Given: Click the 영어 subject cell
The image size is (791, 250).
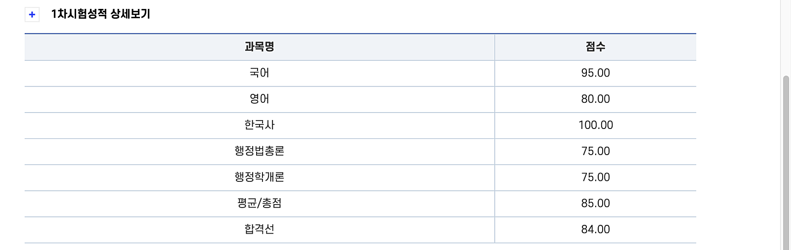Looking at the screenshot, I should (x=260, y=99).
